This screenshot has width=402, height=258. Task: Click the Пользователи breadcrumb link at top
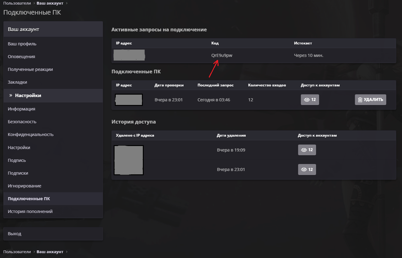[x=17, y=3]
